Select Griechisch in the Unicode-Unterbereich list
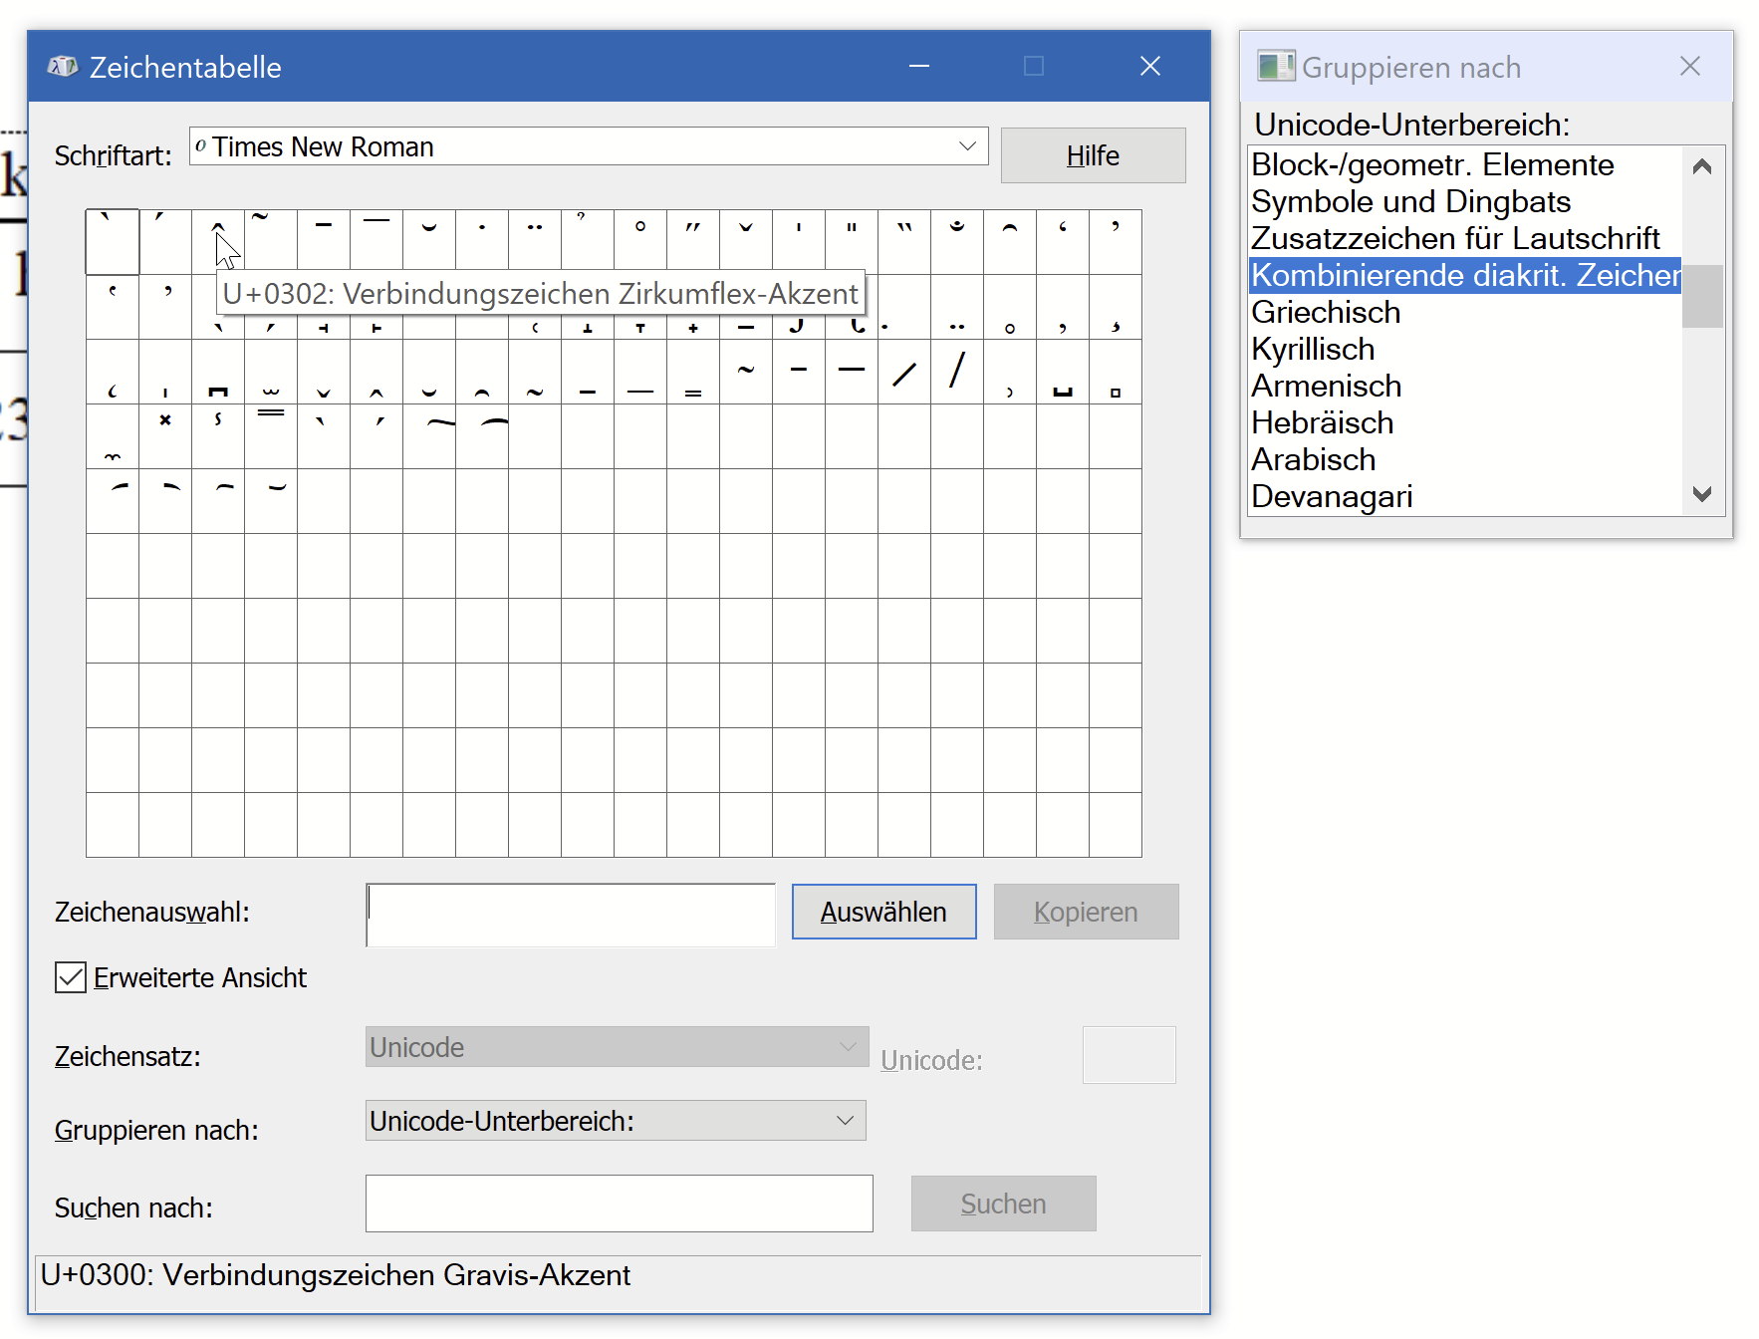This screenshot has height=1339, width=1759. tap(1325, 312)
